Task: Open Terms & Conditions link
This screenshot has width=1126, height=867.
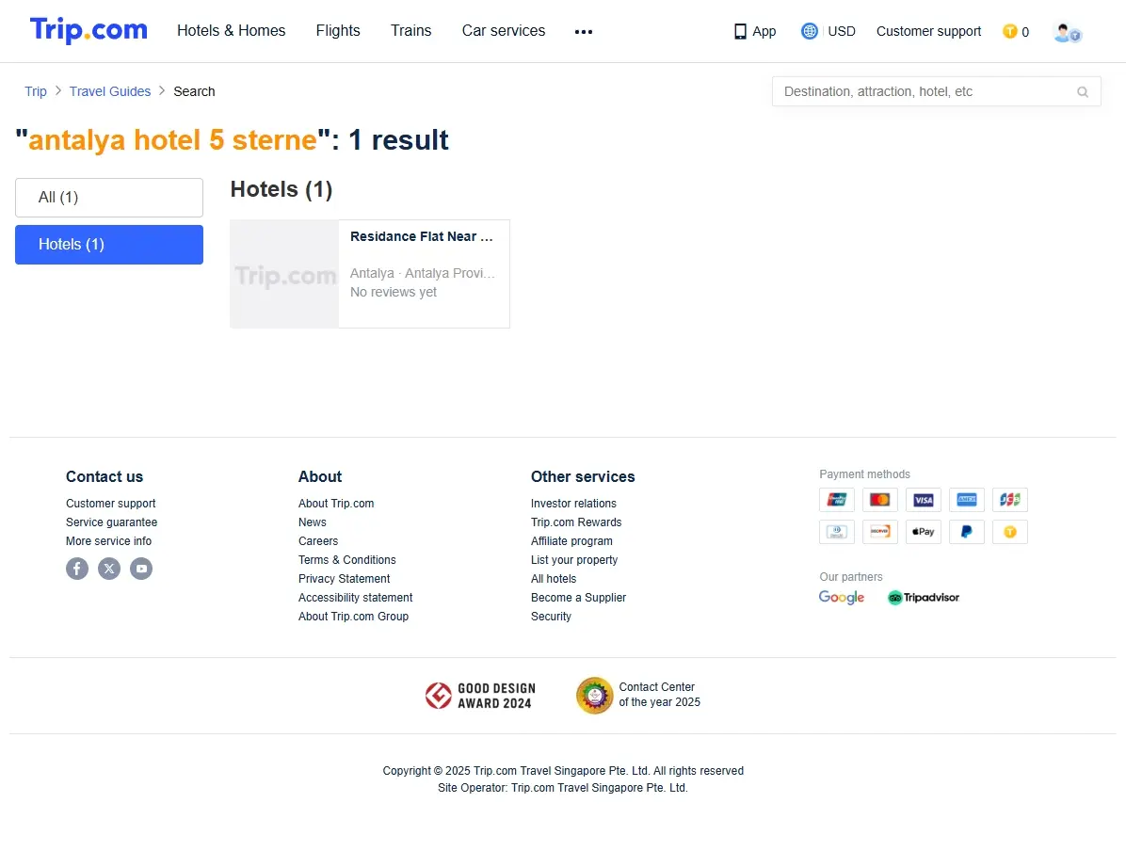Action: point(346,559)
